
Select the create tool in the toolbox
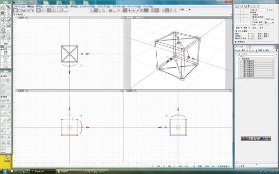click(3, 7)
